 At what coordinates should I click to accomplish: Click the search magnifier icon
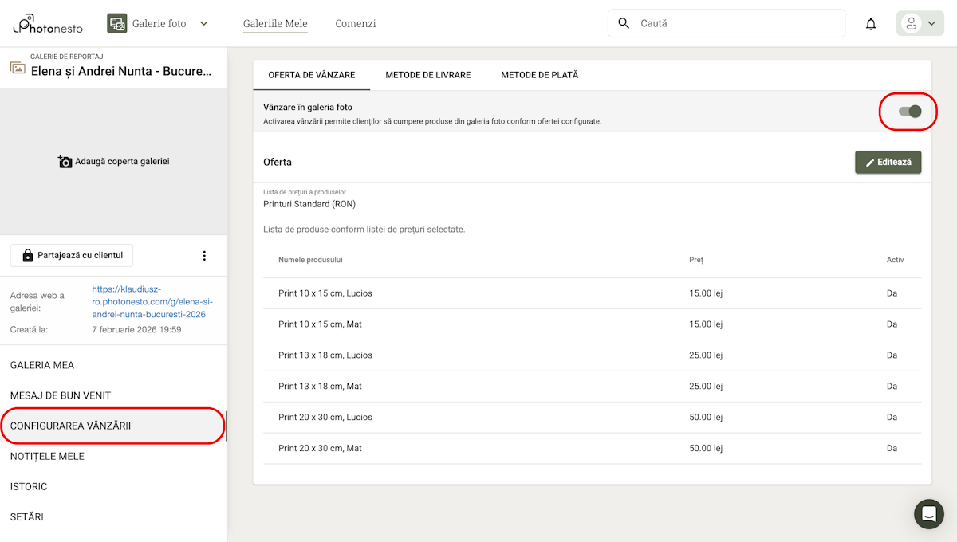624,24
